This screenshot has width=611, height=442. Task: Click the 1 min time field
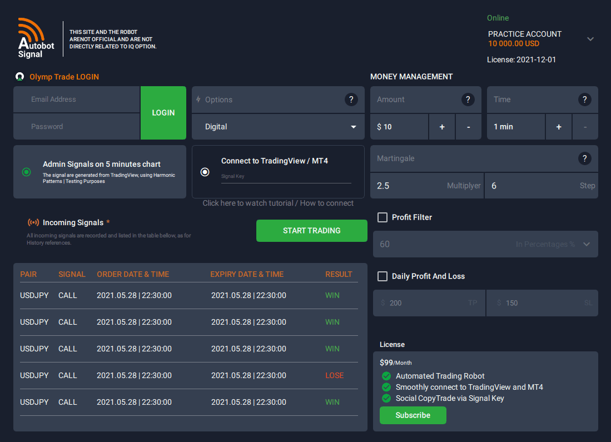pos(516,127)
